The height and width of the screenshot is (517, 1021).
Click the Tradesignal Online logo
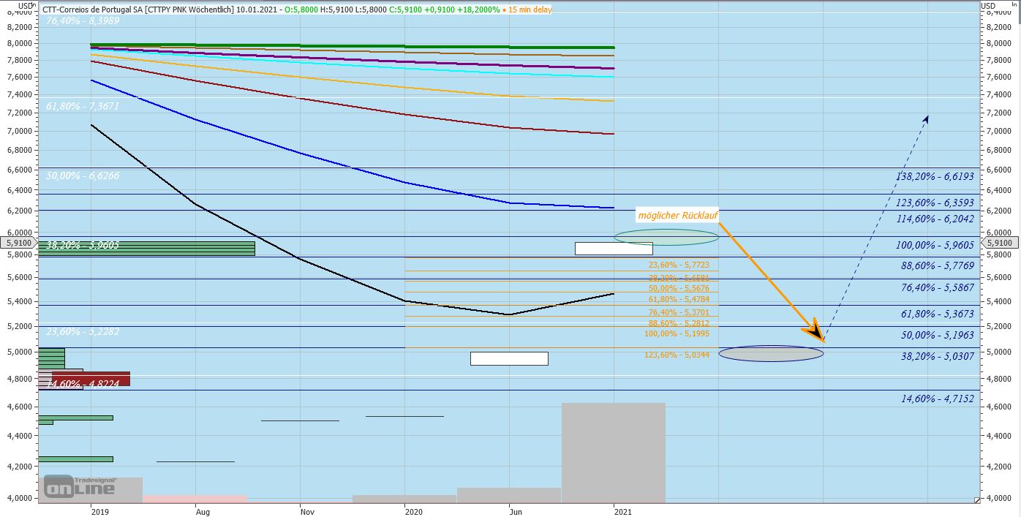[80, 486]
